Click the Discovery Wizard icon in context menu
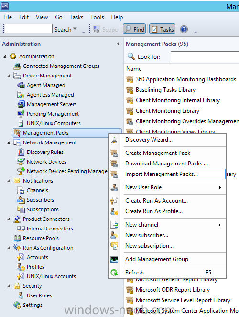 point(114,140)
